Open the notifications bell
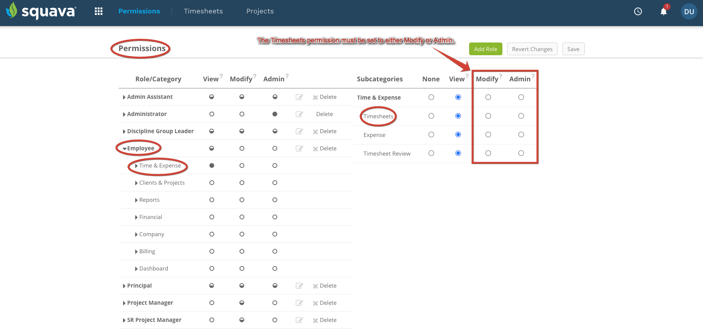Image resolution: width=703 pixels, height=329 pixels. [x=663, y=12]
